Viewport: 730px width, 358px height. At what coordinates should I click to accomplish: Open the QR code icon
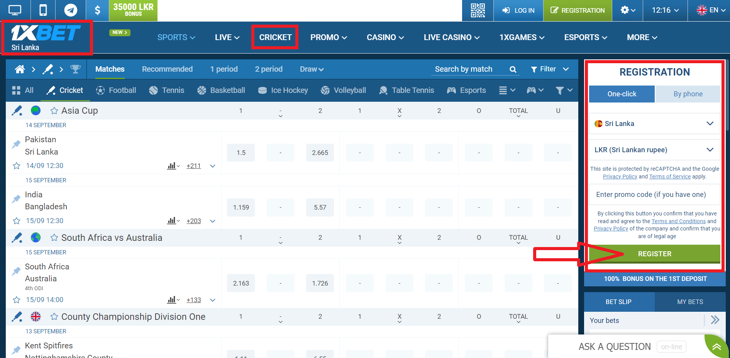pos(478,10)
